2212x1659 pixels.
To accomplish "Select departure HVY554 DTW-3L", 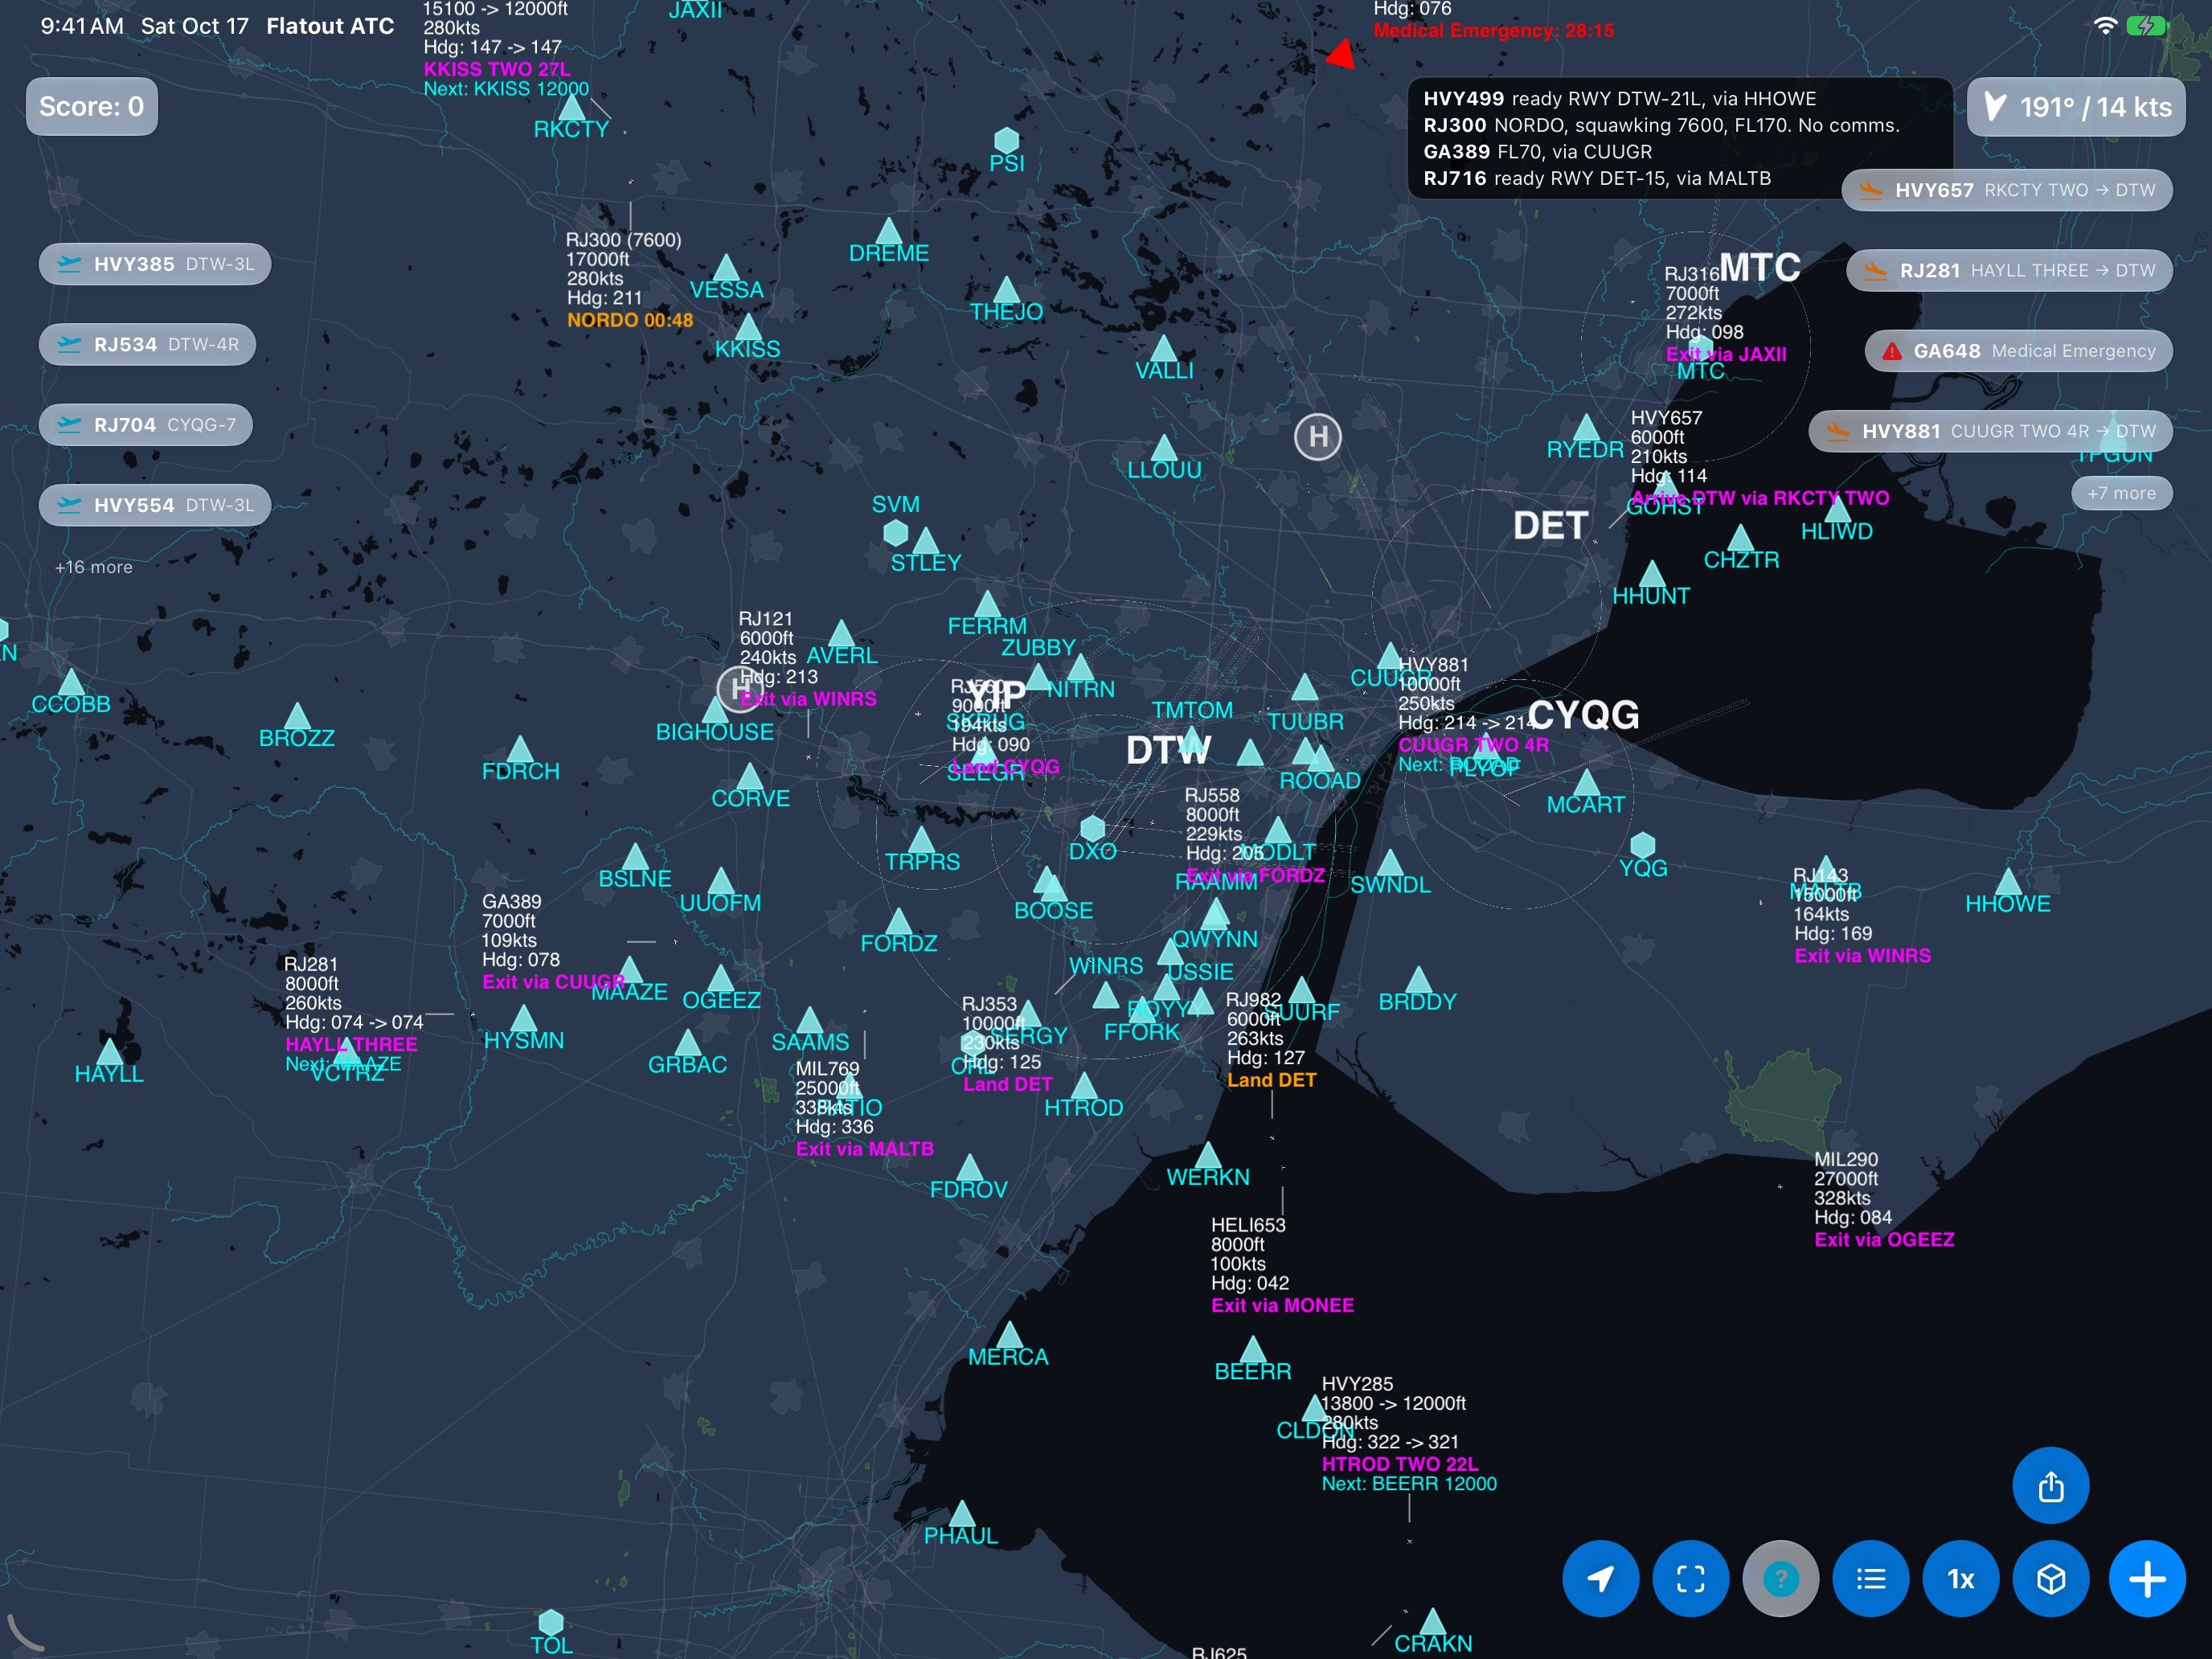I will coord(155,505).
